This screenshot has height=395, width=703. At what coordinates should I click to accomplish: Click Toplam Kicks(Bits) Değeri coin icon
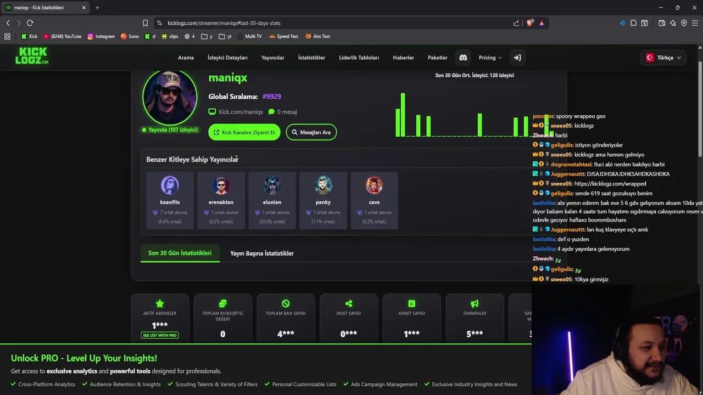[x=222, y=303]
